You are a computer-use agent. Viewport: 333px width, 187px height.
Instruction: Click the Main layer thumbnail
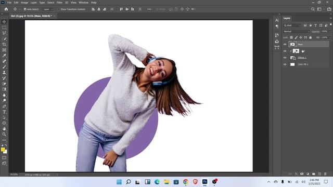point(292,44)
